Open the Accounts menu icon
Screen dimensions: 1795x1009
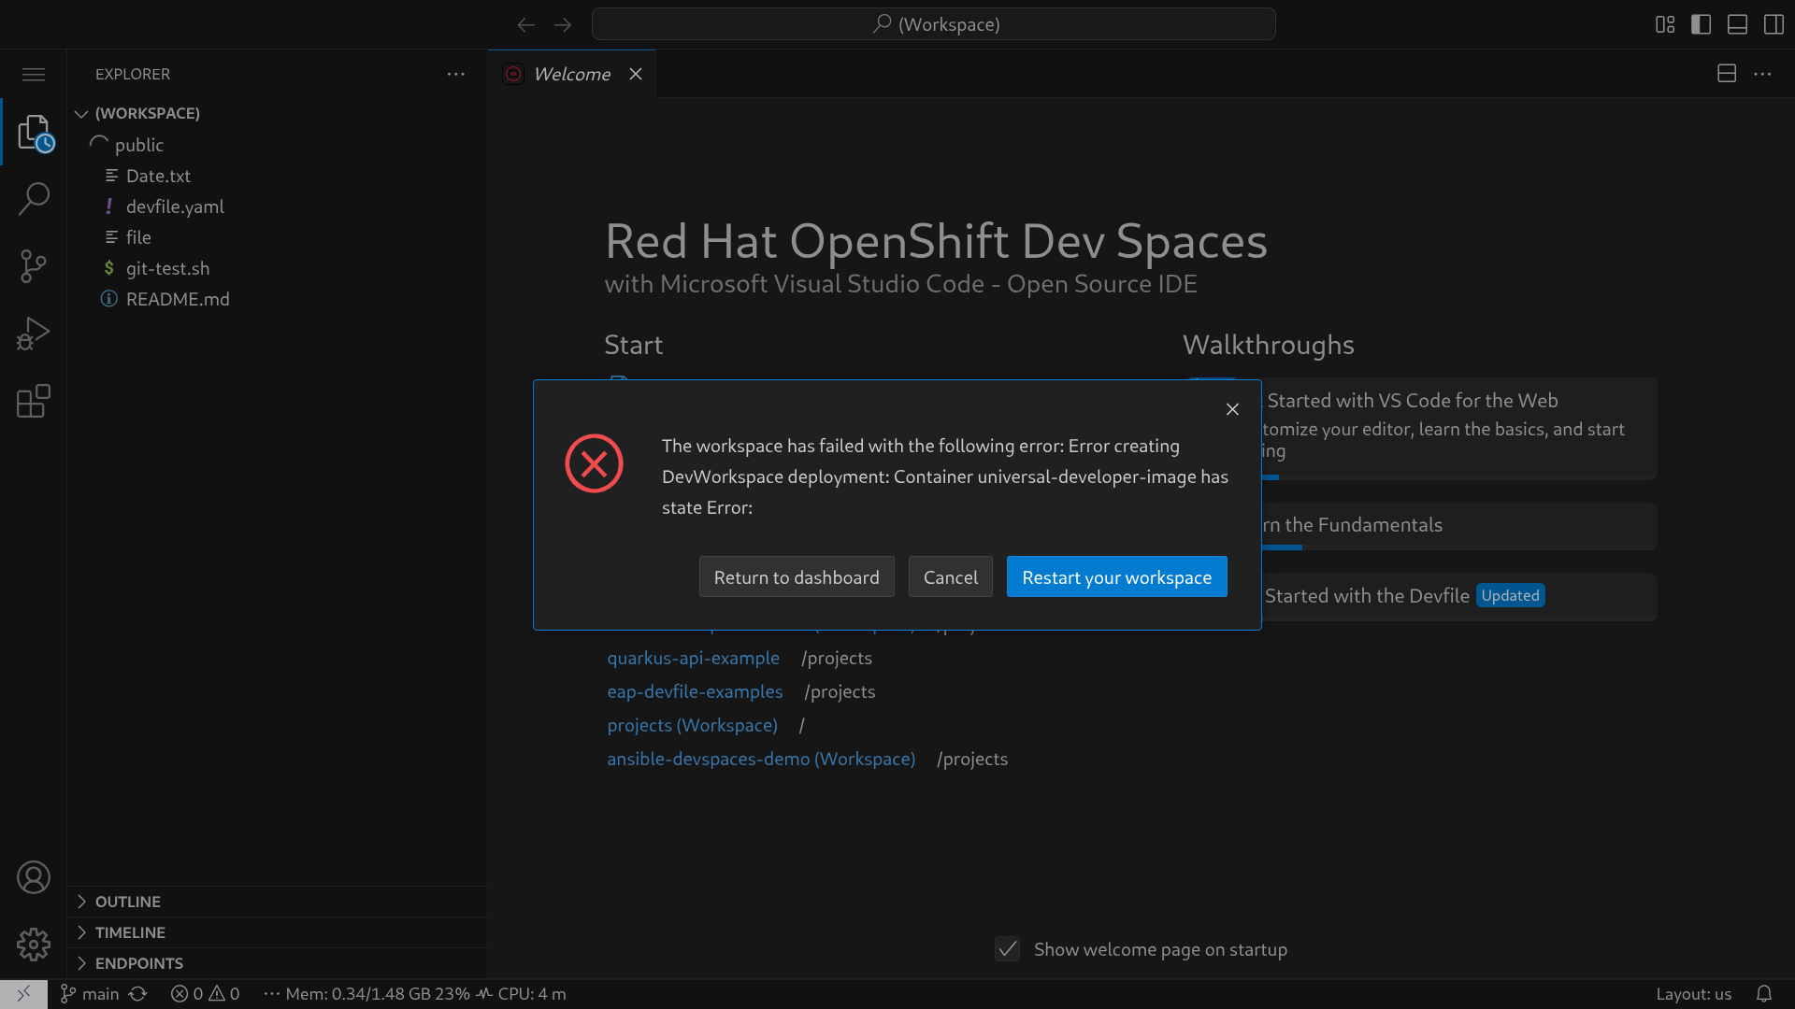(34, 877)
